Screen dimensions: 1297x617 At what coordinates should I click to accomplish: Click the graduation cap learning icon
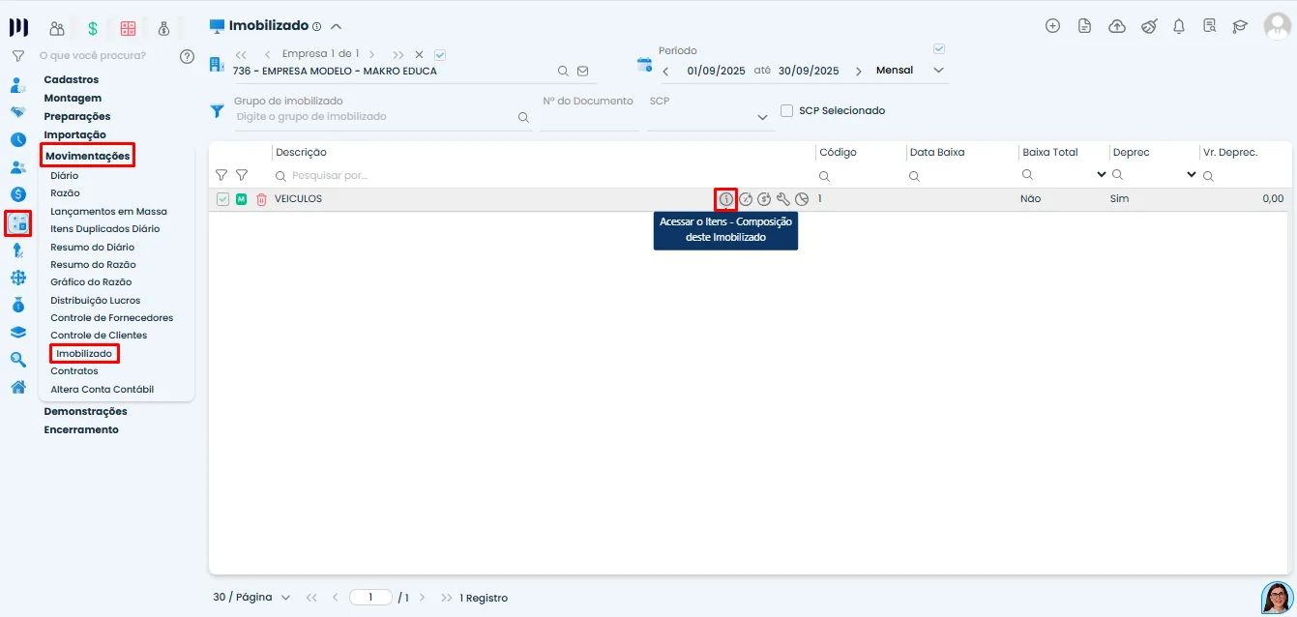1241,27
